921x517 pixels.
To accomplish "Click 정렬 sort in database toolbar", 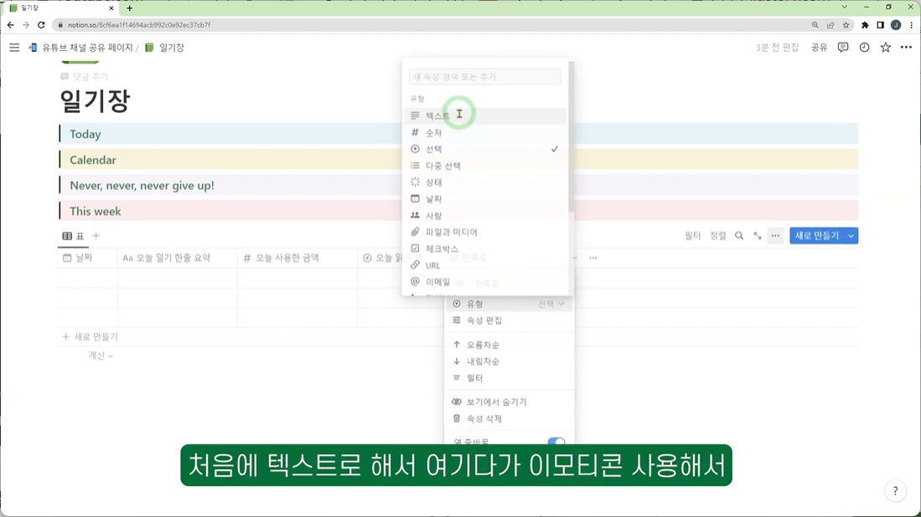I will tap(717, 236).
